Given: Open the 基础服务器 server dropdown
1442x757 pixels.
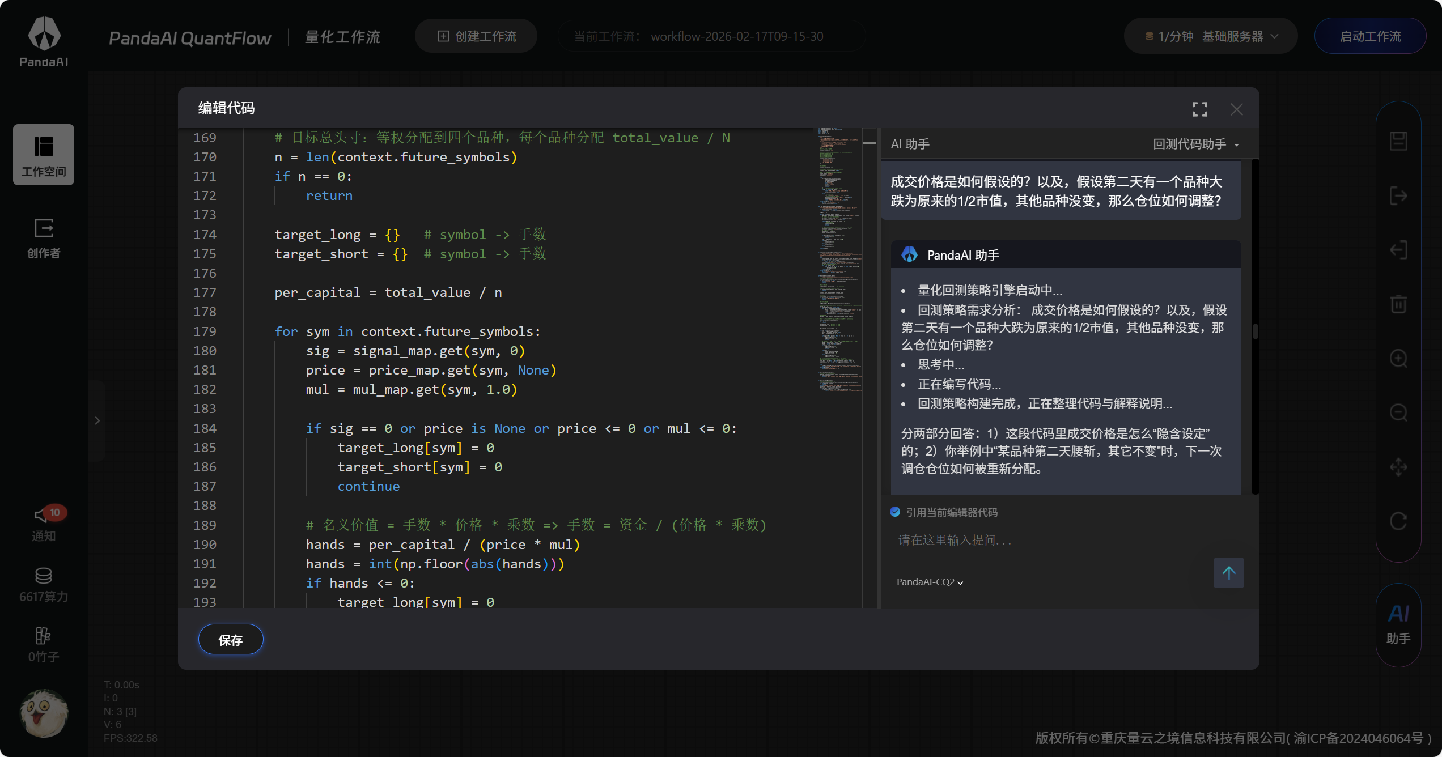Looking at the screenshot, I should [x=1211, y=36].
